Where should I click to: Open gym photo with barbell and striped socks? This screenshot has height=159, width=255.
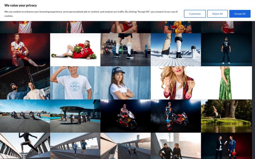125,50
